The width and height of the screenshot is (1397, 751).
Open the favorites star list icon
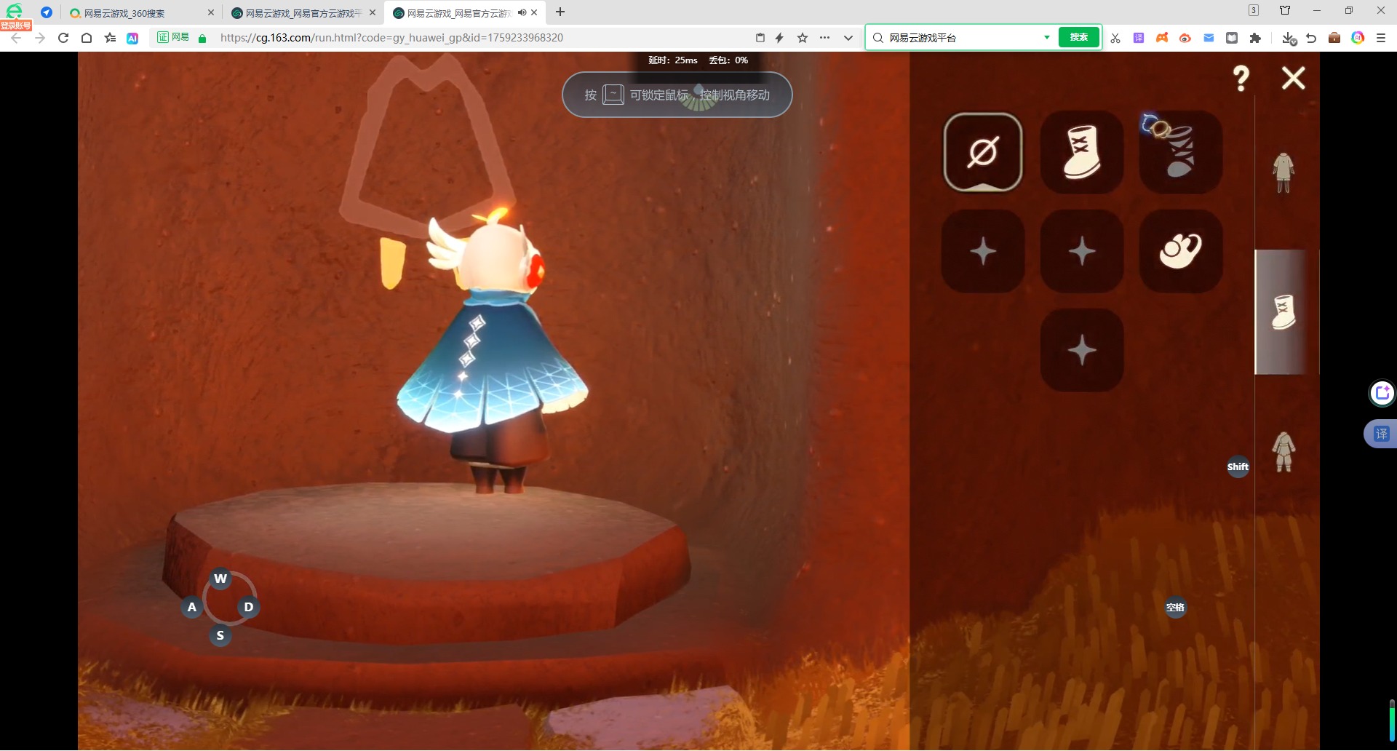pyautogui.click(x=110, y=38)
